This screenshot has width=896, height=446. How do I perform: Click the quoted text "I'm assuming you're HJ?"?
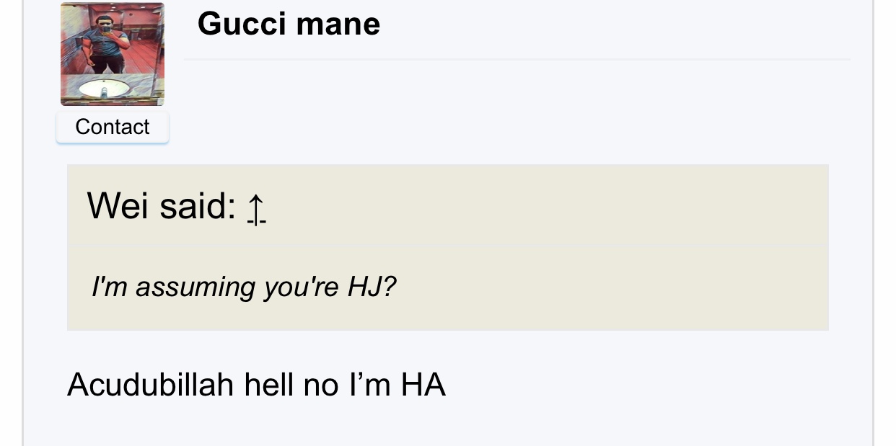[244, 287]
